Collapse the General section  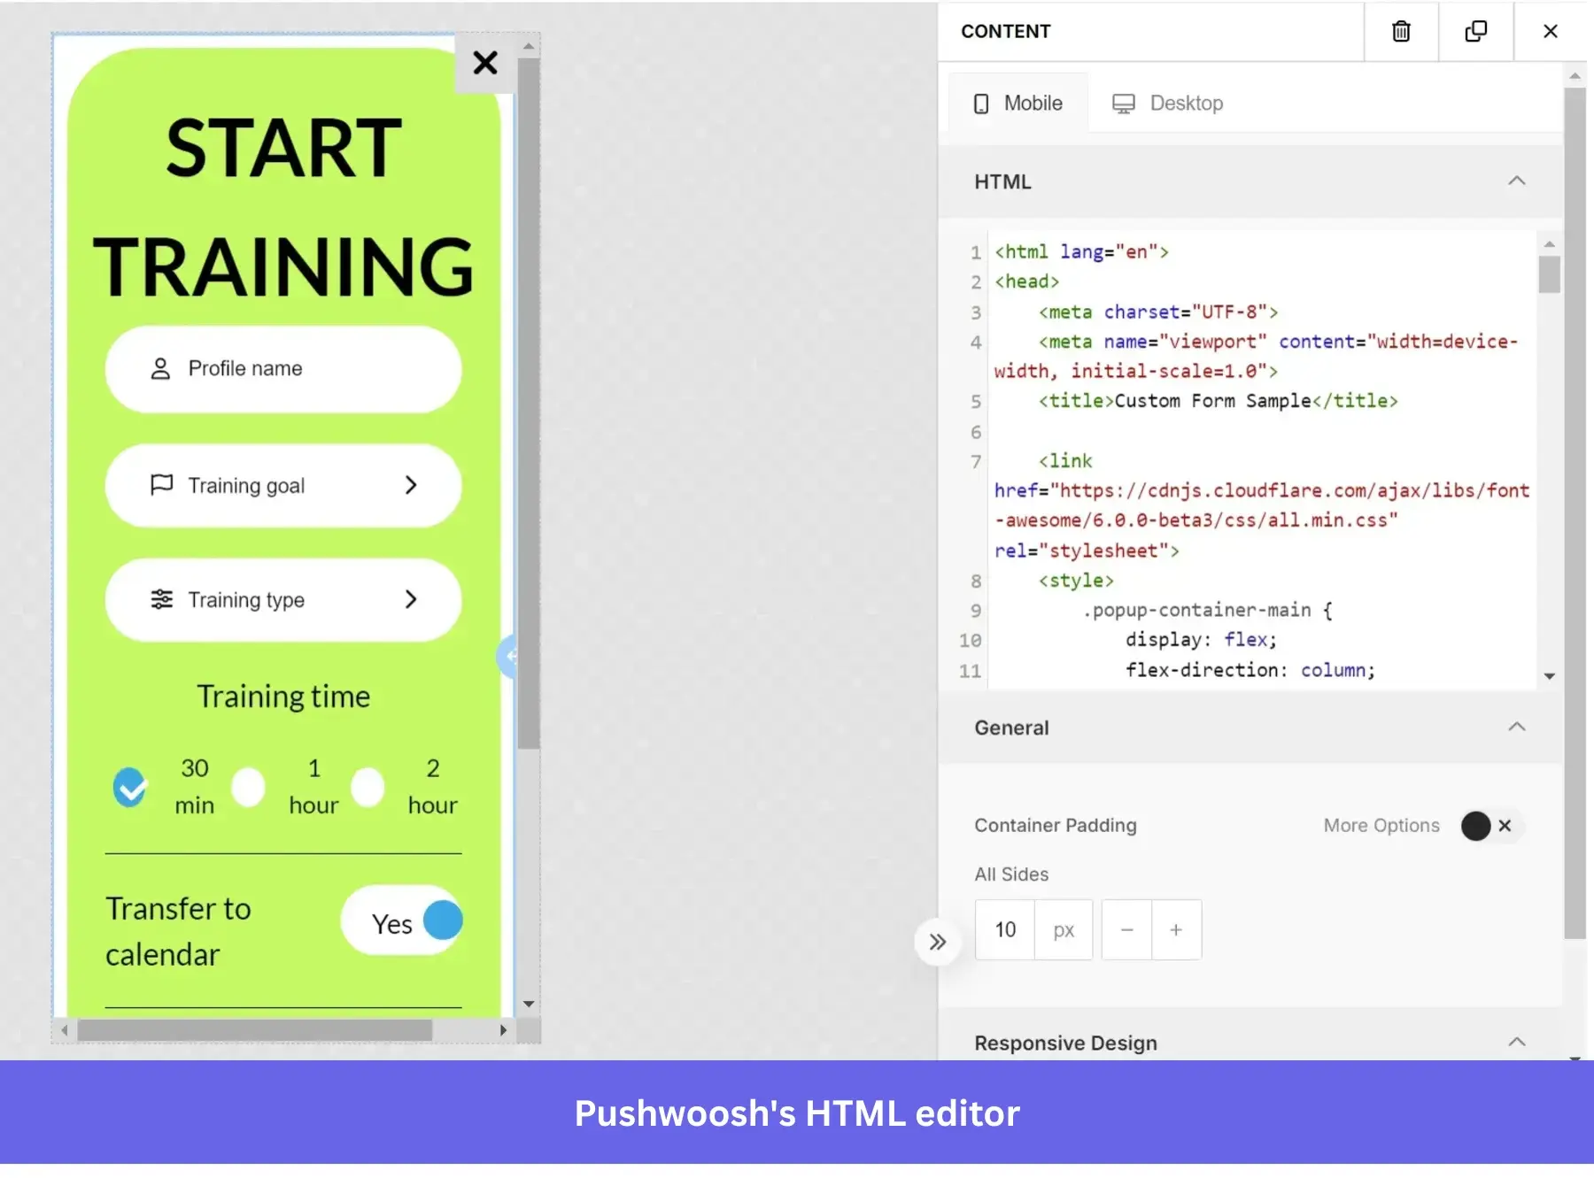click(1518, 727)
